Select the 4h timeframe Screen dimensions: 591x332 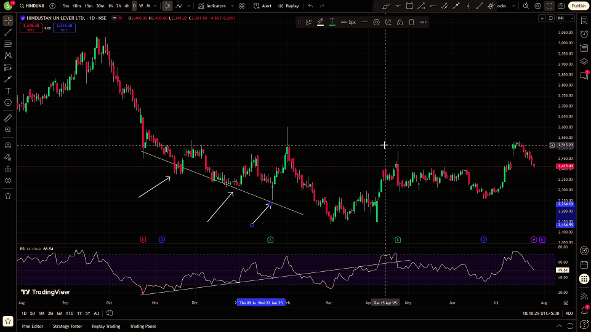pyautogui.click(x=127, y=6)
